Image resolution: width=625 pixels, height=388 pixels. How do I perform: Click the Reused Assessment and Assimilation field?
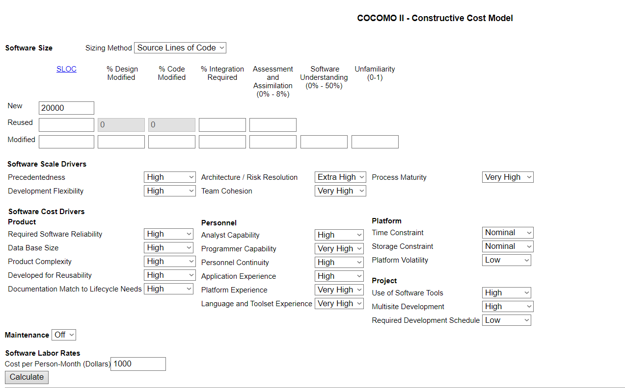[273, 125]
